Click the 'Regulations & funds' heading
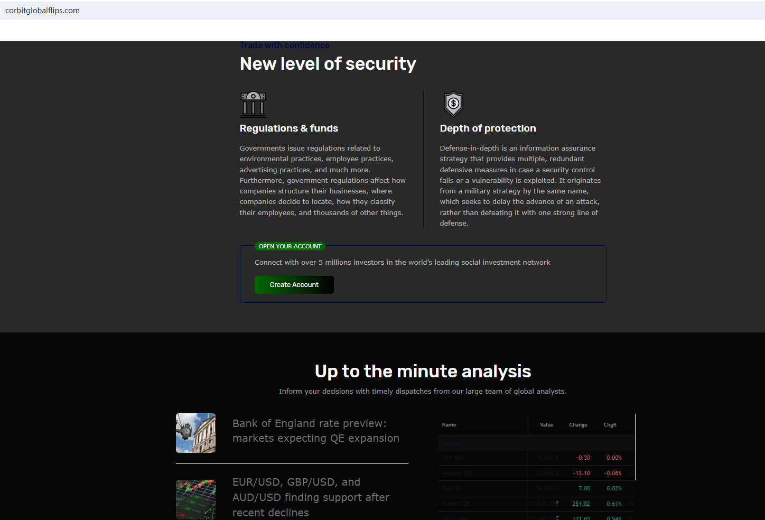765x520 pixels. click(x=289, y=128)
